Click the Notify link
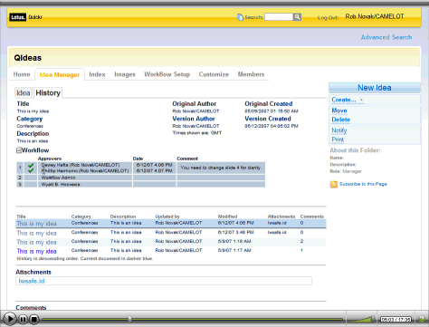This screenshot has height=327, width=429. pos(339,130)
